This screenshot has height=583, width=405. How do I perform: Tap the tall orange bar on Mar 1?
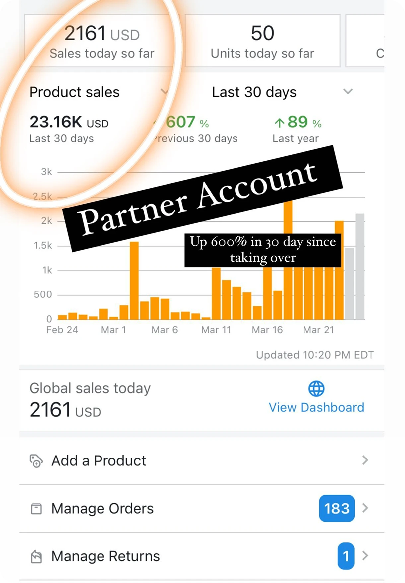134,281
